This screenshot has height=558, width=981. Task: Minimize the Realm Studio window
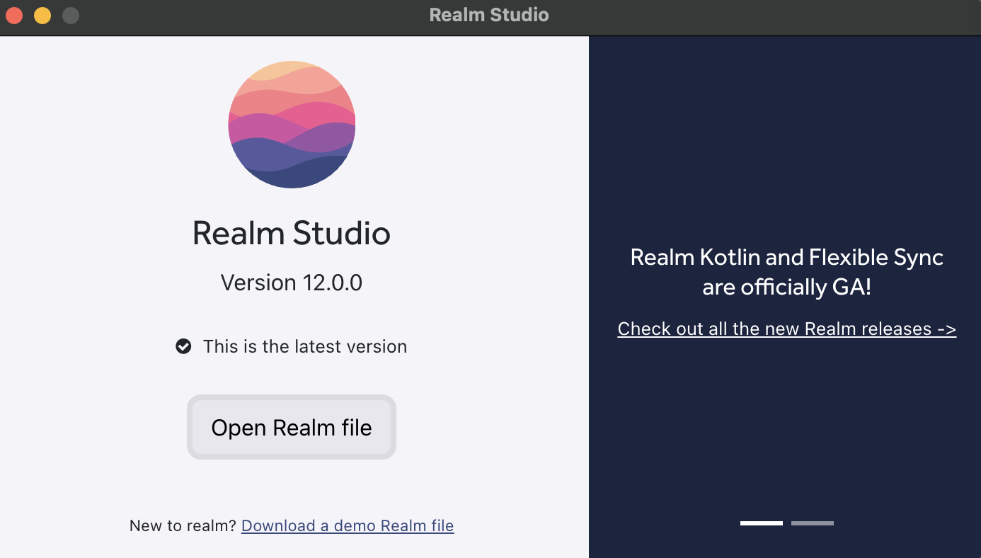[42, 15]
